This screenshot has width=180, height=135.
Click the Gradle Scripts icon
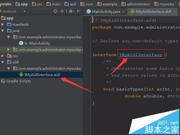3,81
